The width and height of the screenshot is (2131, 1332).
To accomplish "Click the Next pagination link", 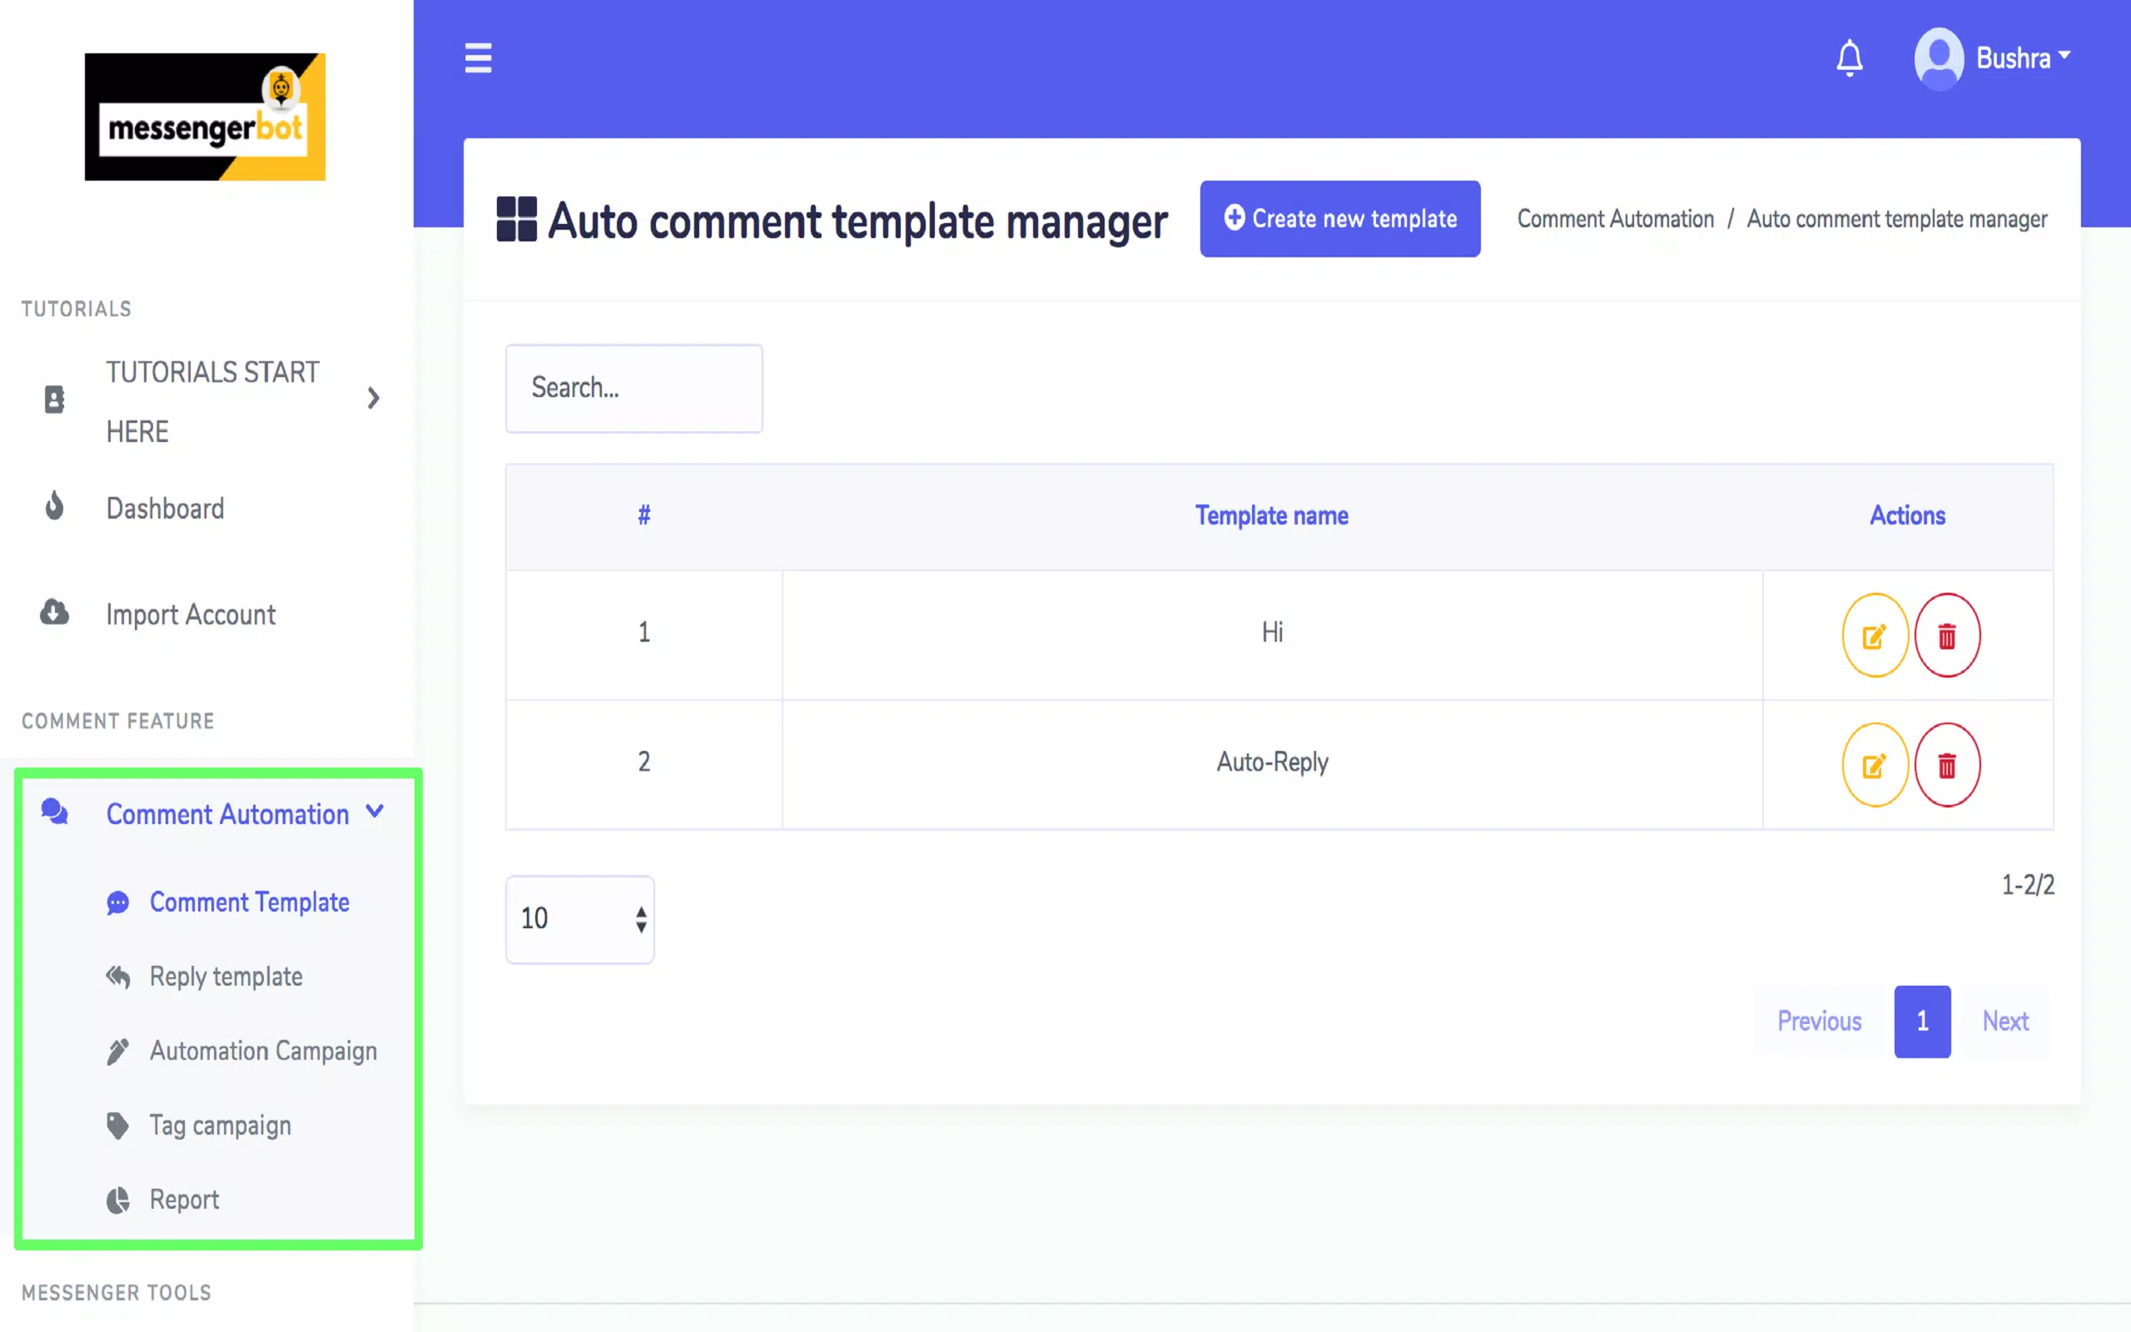I will [x=2005, y=1021].
